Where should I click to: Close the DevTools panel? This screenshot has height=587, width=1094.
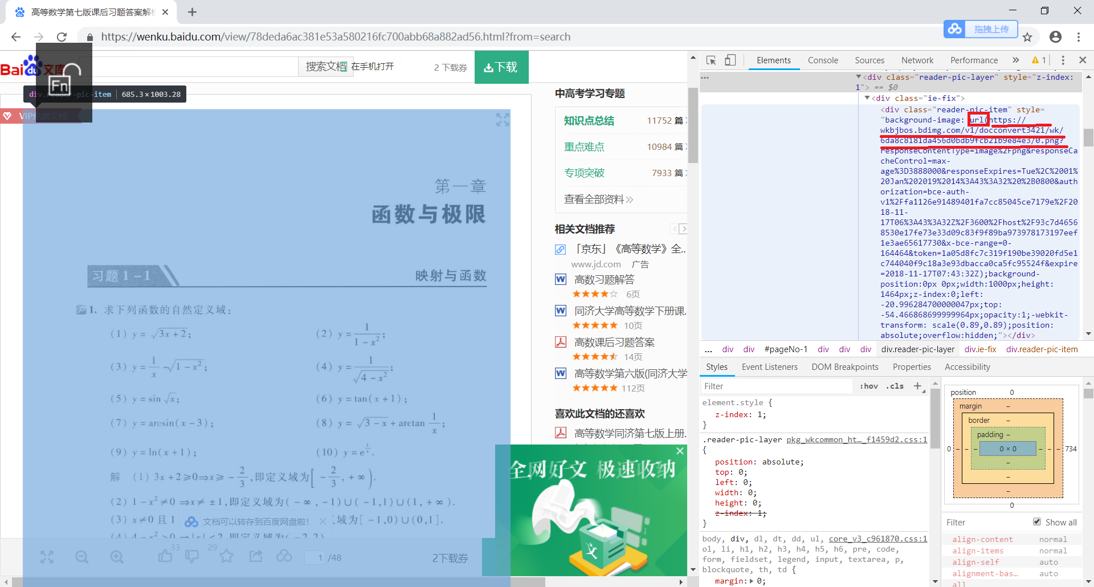(x=1083, y=60)
